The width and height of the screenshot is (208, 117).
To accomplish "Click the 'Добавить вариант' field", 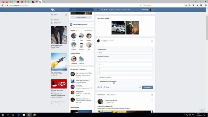I will (125, 78).
